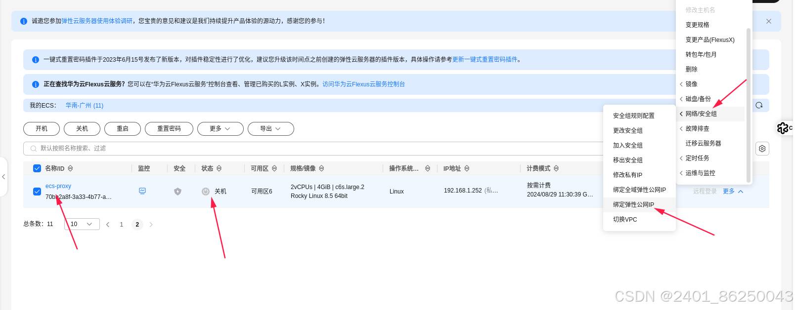This screenshot has height=310, width=795.
Task: Click the info icon in the Flexus notice
Action: click(36, 84)
